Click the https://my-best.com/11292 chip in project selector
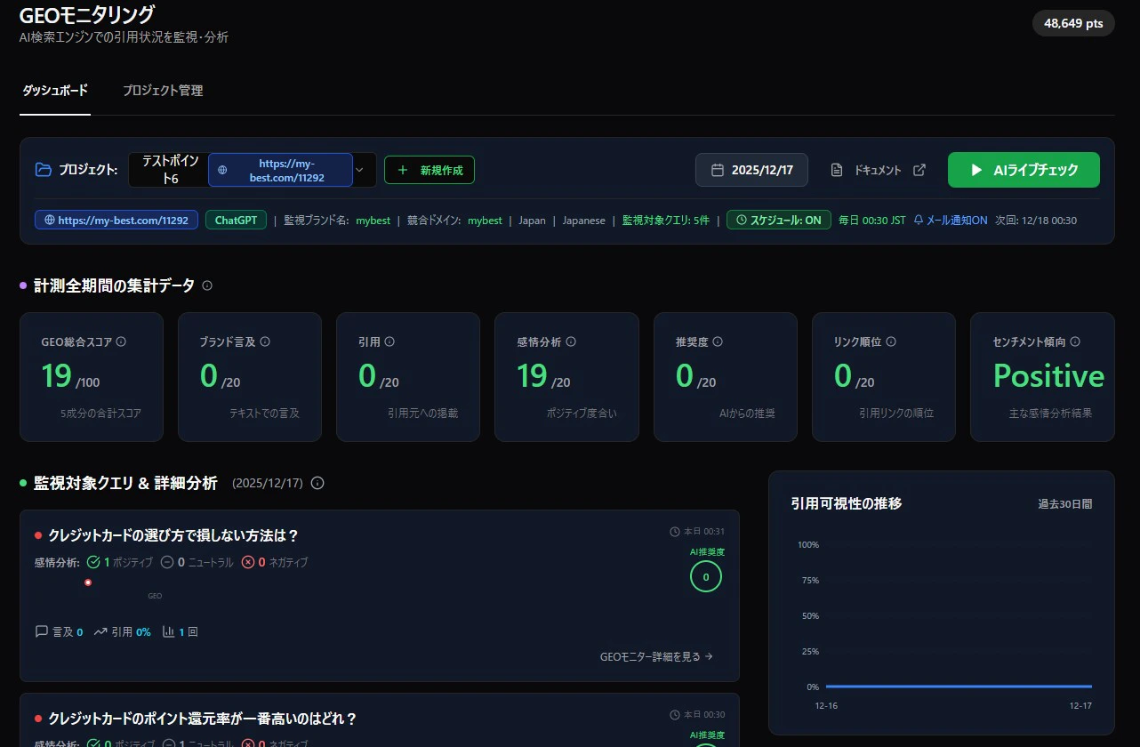This screenshot has height=747, width=1140. (280, 170)
